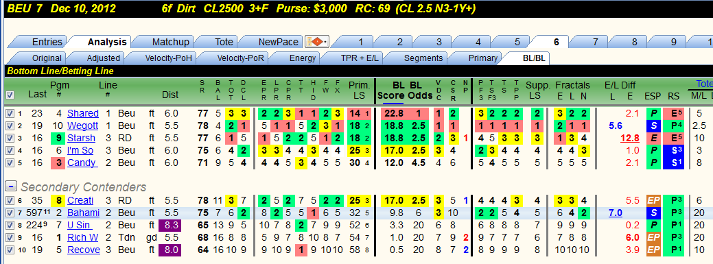The height and width of the screenshot is (264, 713).
Task: Click the Fractals column header
Action: pyautogui.click(x=572, y=85)
